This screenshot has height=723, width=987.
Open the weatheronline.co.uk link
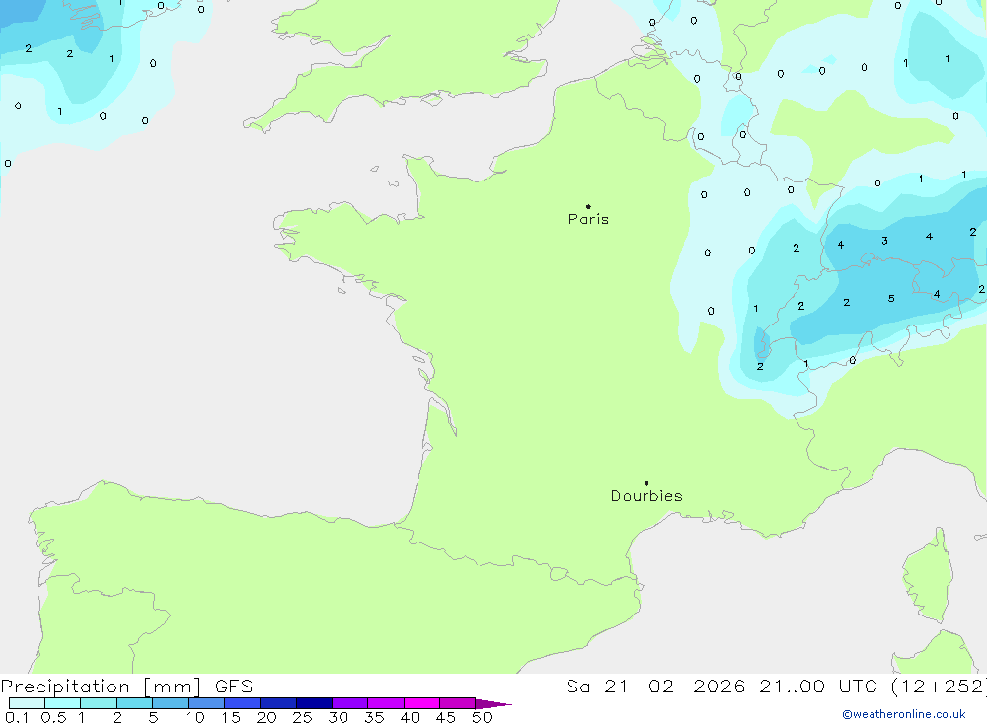[x=904, y=714]
